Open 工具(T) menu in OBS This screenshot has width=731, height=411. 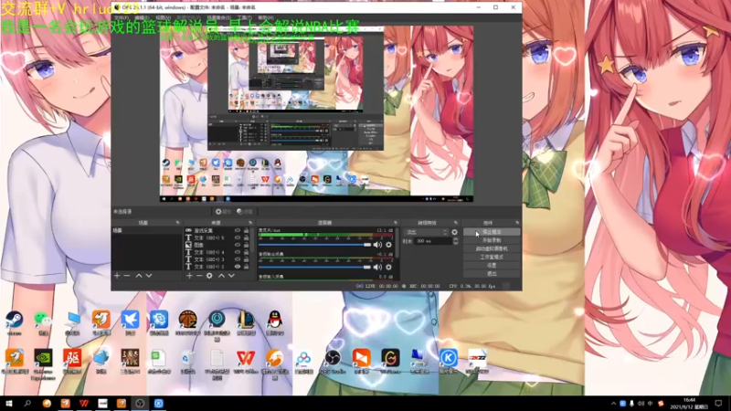[x=244, y=17]
